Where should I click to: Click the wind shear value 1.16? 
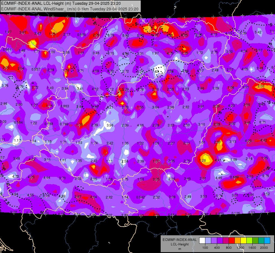[x=49, y=106]
